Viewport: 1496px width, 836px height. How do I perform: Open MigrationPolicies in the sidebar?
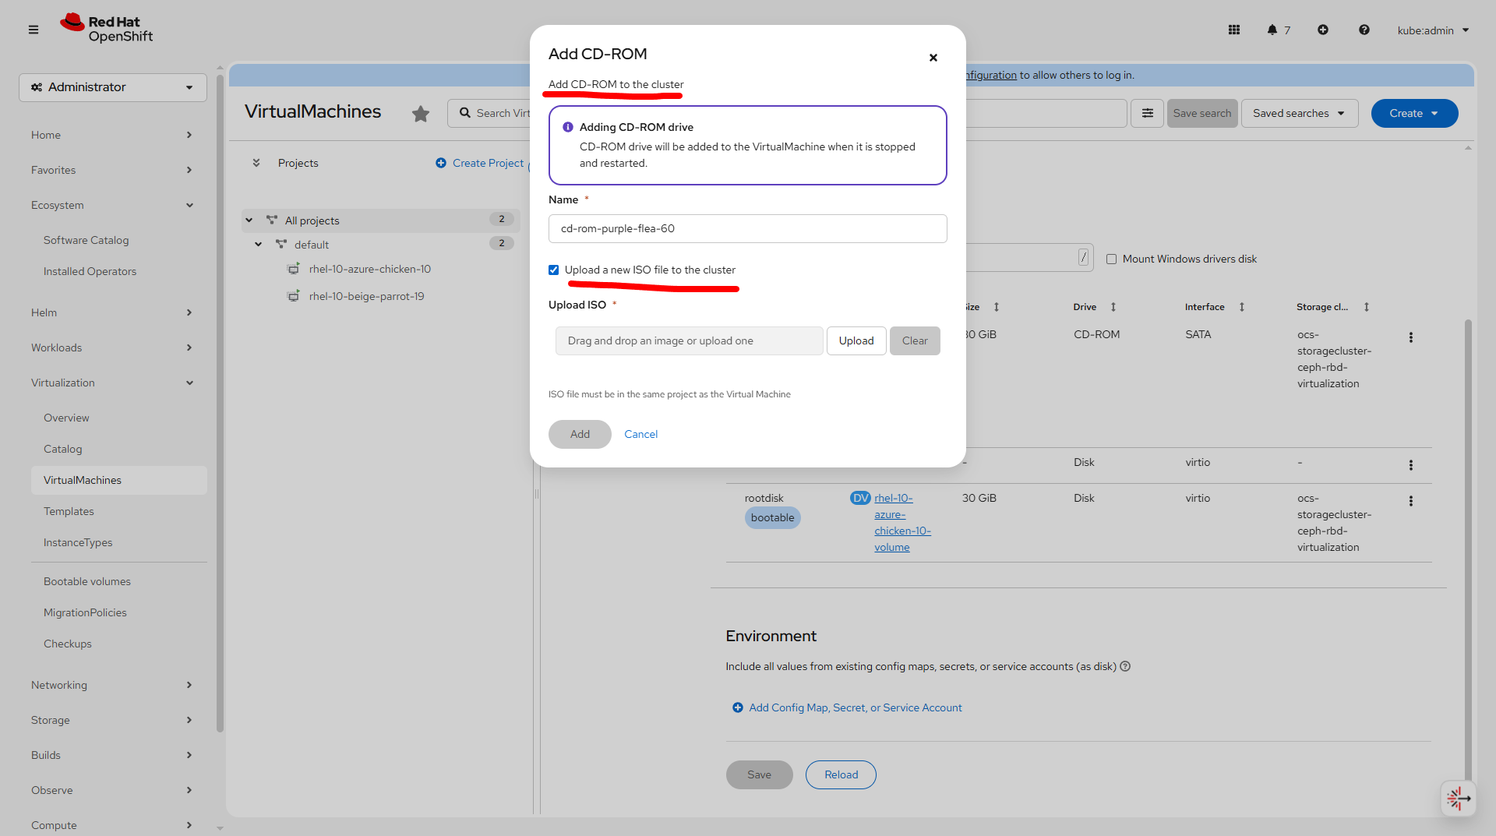point(85,612)
